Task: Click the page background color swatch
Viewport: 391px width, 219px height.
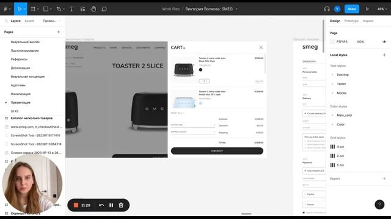Action: tap(332, 42)
